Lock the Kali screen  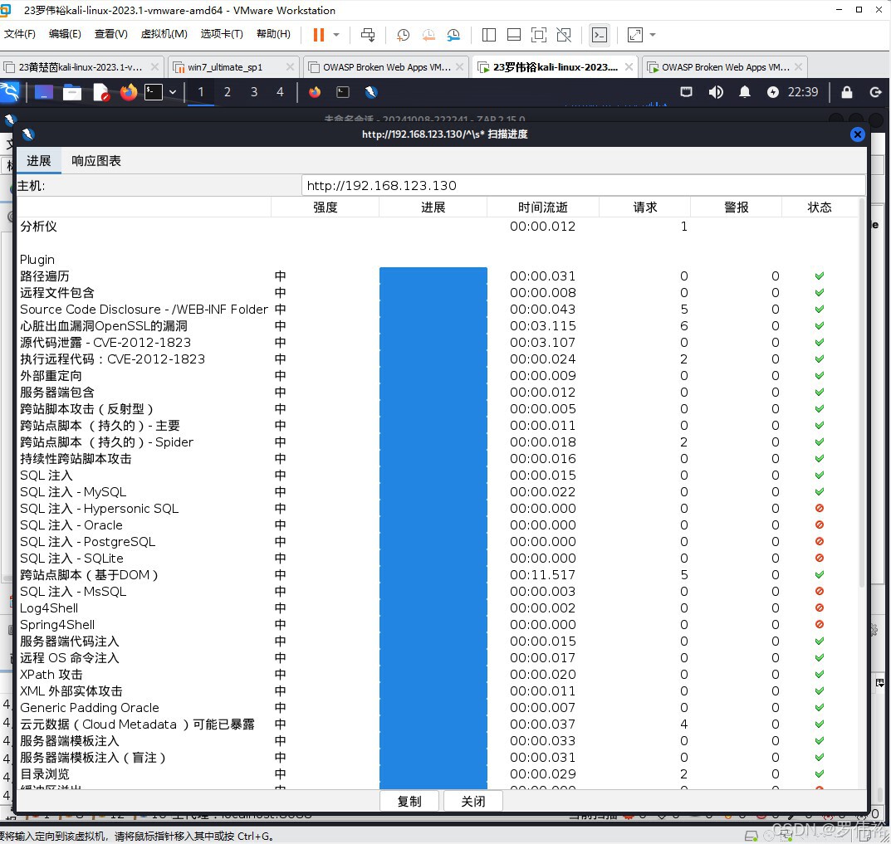pyautogui.click(x=847, y=92)
